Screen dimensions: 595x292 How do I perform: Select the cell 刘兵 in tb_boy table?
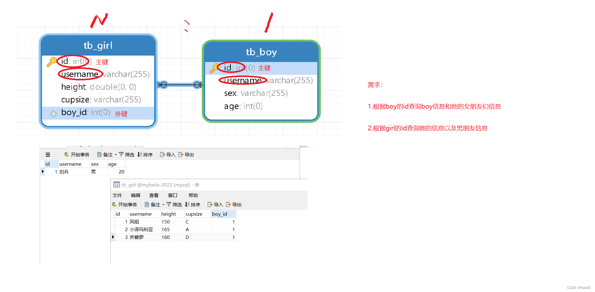(74, 172)
